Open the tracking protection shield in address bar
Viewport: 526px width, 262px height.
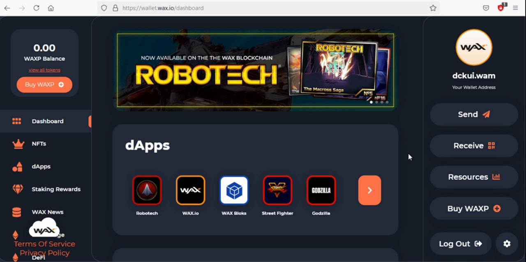pyautogui.click(x=104, y=8)
